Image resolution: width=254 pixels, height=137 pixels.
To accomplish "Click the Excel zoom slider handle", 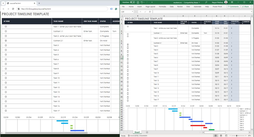I will coord(237,135).
